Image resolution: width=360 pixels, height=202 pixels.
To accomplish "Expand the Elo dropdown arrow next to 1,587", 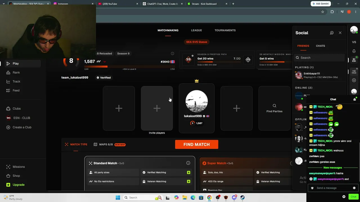I will click(x=105, y=61).
